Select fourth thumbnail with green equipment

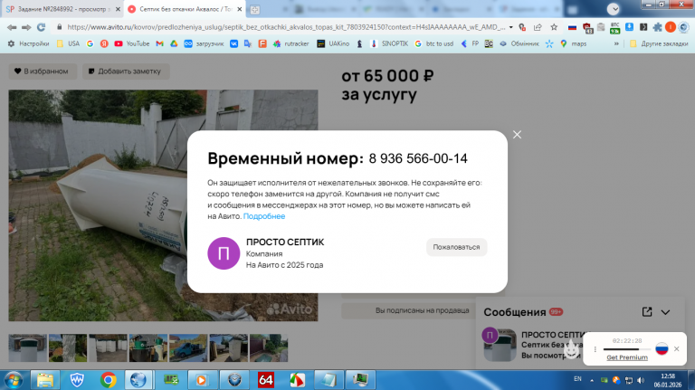point(148,347)
